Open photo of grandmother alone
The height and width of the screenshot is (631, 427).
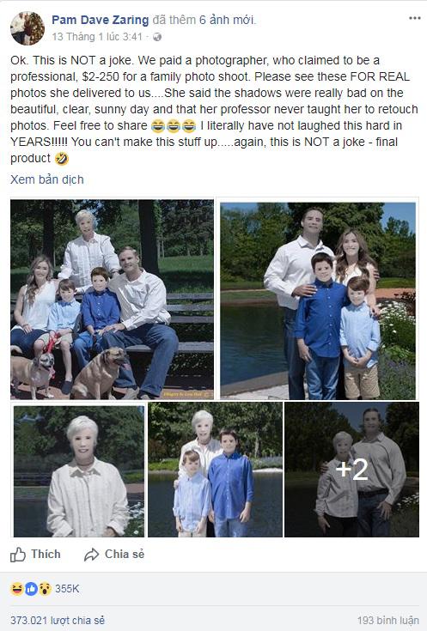[79, 471]
